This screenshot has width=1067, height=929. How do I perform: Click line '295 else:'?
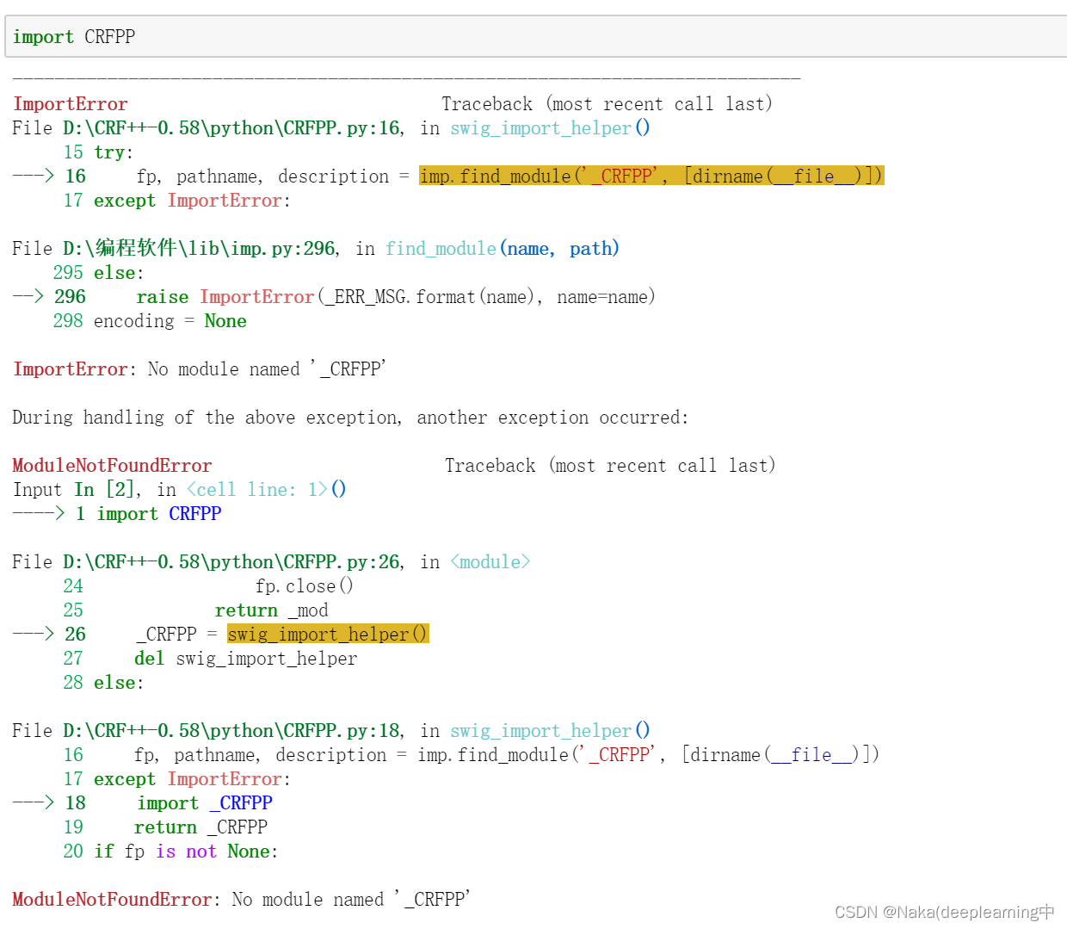pyautogui.click(x=98, y=273)
